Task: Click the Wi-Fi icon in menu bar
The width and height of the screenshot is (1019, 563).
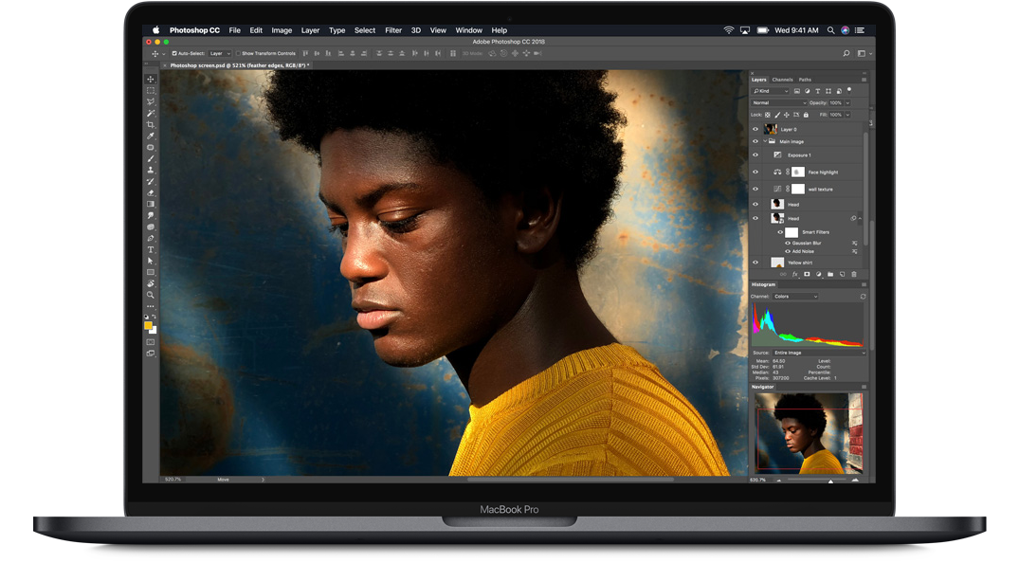Action: [729, 30]
